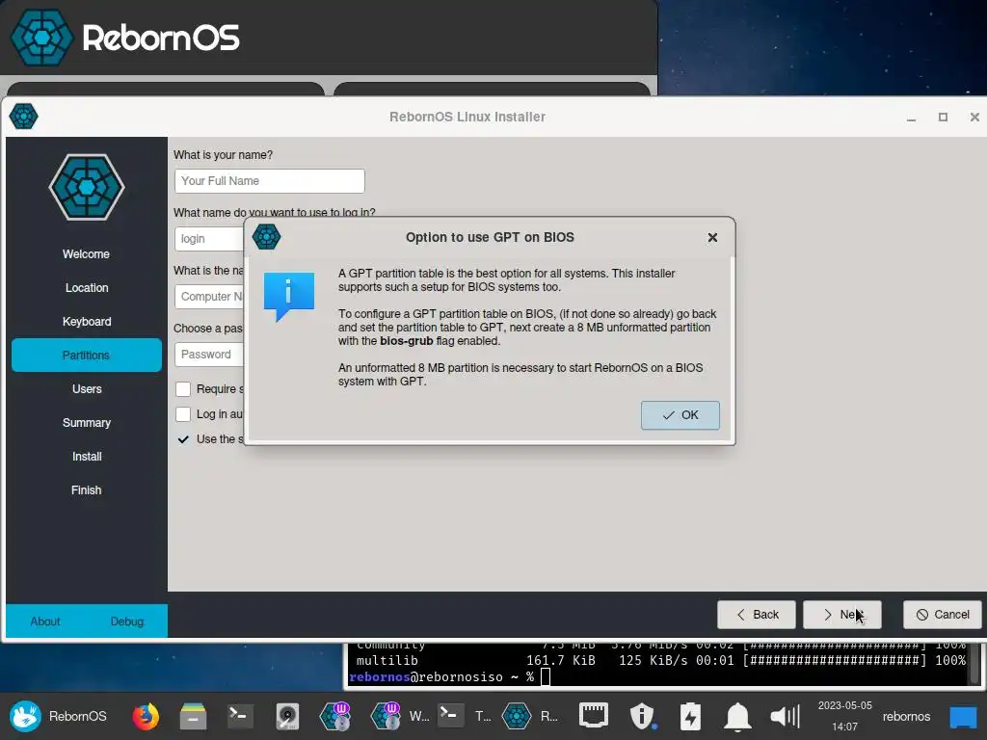Viewport: 987px width, 740px height.
Task: Open the volume speaker tray icon
Action: [786, 716]
